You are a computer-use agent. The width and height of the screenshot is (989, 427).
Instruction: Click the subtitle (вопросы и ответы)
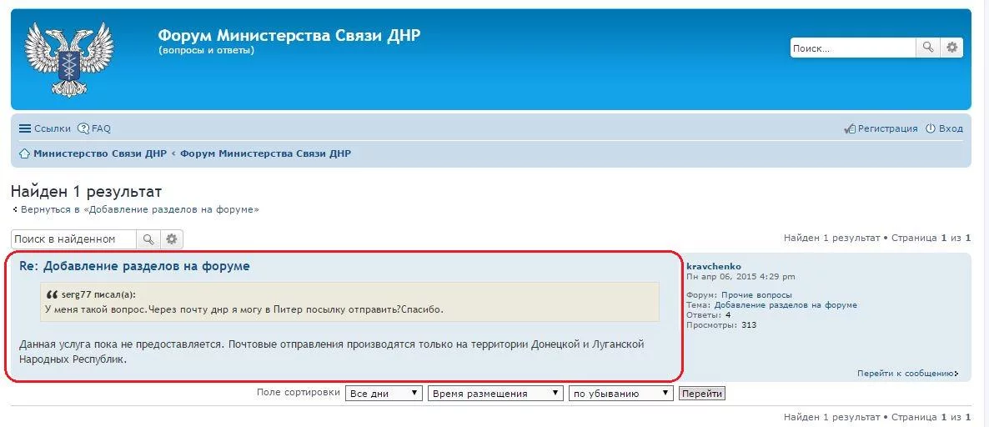click(x=206, y=51)
